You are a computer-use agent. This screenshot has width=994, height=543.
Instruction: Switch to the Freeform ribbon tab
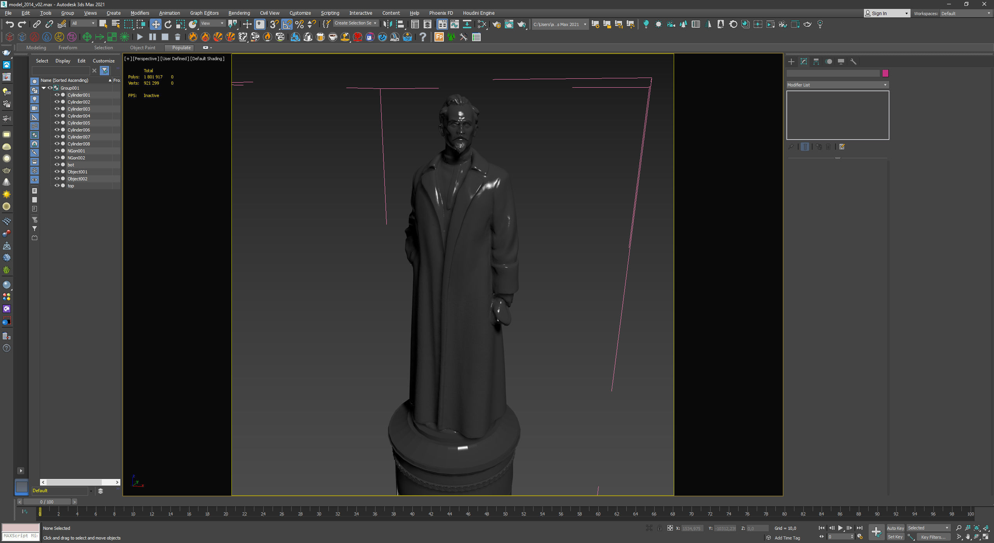tap(68, 48)
